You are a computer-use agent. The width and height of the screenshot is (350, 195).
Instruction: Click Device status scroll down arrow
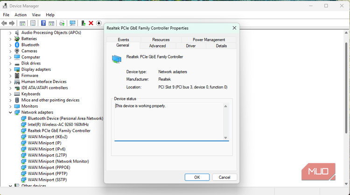pos(226,138)
